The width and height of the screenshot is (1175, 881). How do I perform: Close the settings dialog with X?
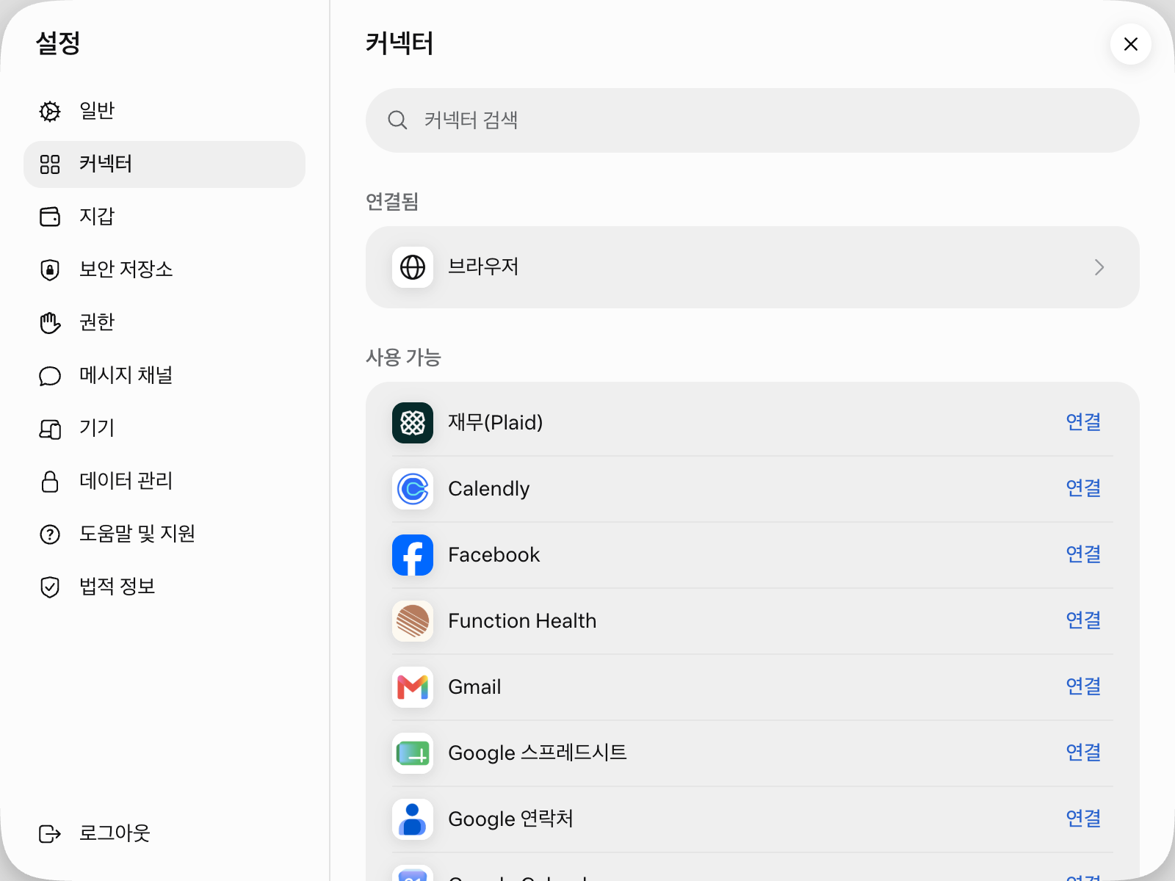[1131, 44]
